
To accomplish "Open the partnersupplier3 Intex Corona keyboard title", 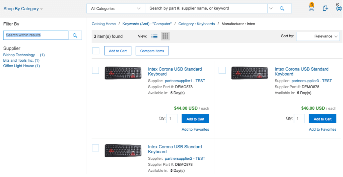I will 301,72.
